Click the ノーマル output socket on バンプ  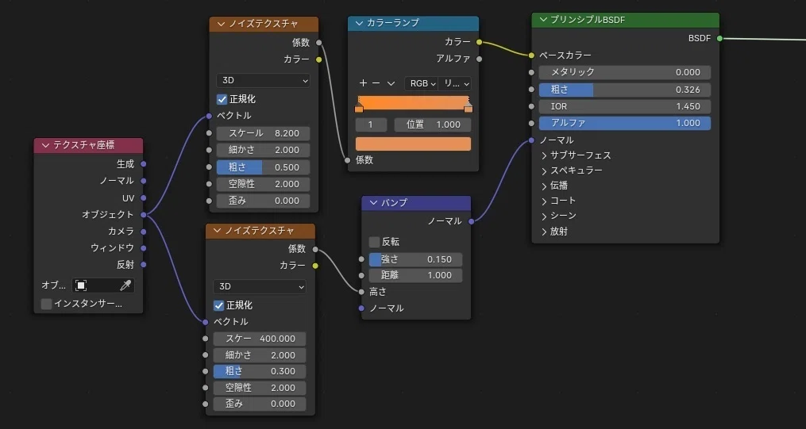(472, 221)
